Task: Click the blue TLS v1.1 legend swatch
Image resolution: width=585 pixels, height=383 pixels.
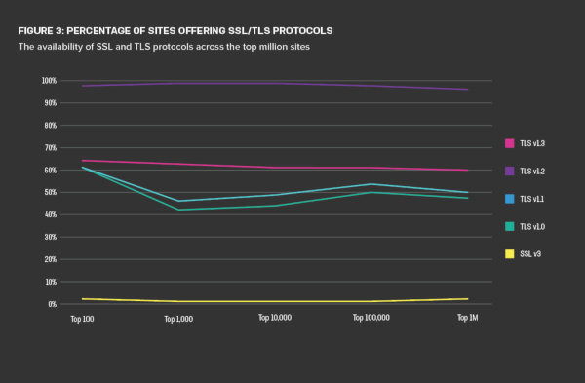Action: click(509, 199)
